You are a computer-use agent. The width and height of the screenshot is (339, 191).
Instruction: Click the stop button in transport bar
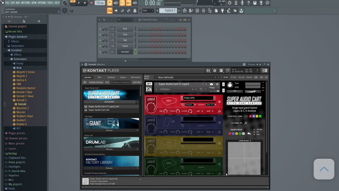[85, 3]
